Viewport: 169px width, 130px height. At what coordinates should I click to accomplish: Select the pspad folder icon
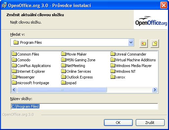pos(64,83)
